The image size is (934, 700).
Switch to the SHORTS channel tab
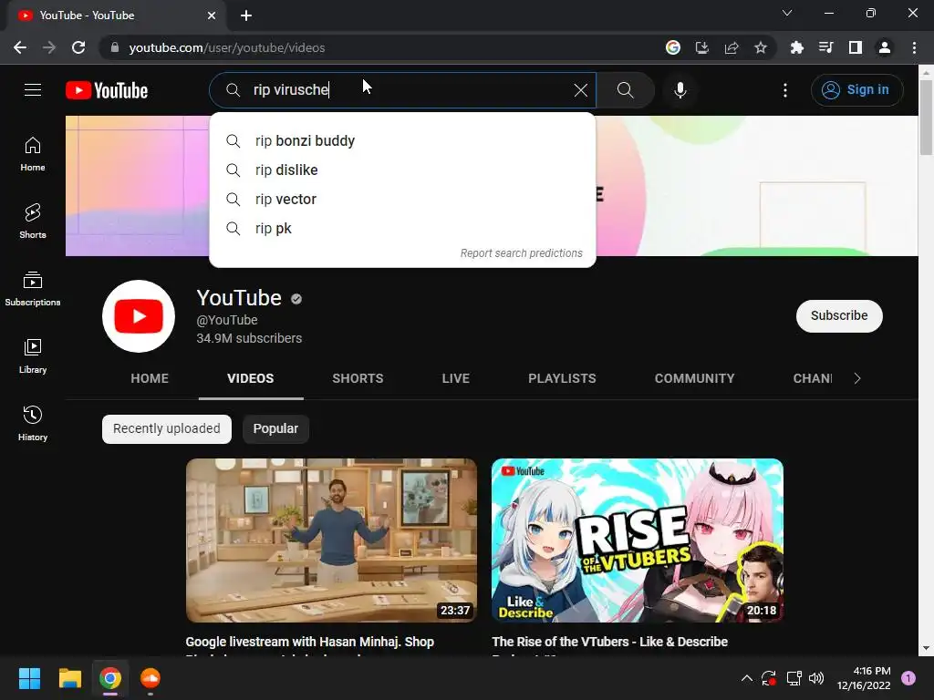[x=358, y=378]
